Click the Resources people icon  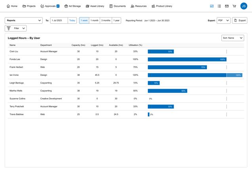[132, 6]
